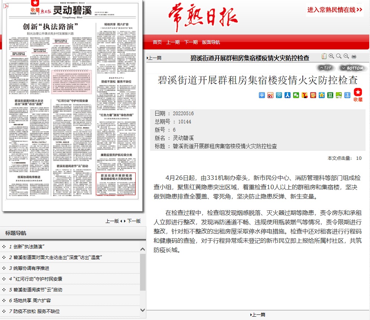Open title 7 防疫不放松 服务不缺位
Screen dimensions: 370x320
coord(34,311)
